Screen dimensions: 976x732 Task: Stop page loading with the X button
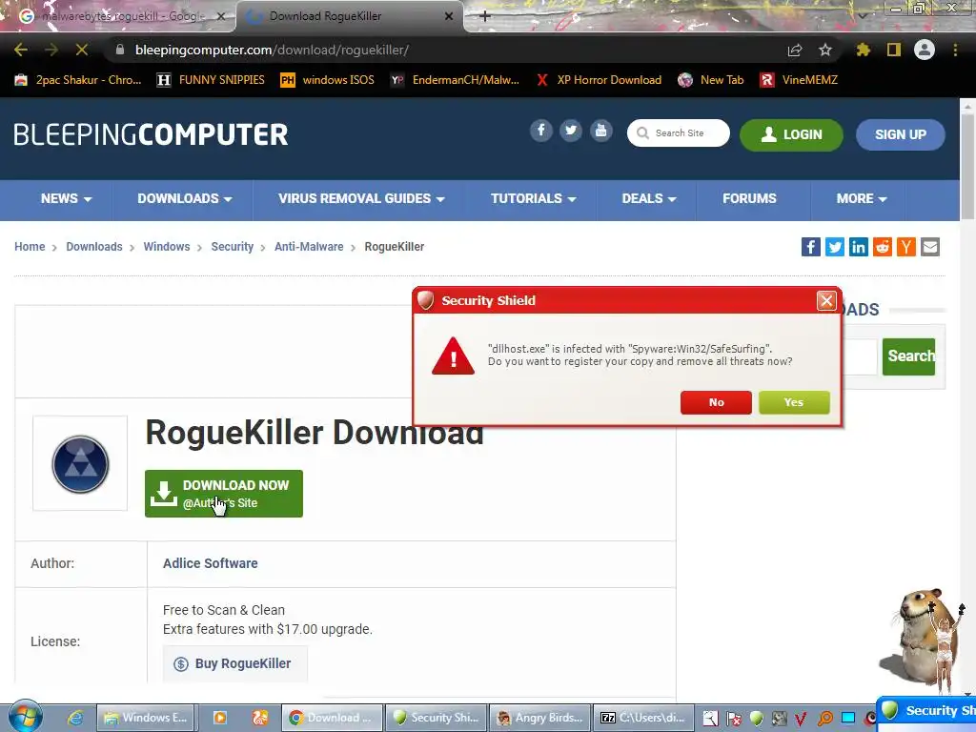click(82, 50)
